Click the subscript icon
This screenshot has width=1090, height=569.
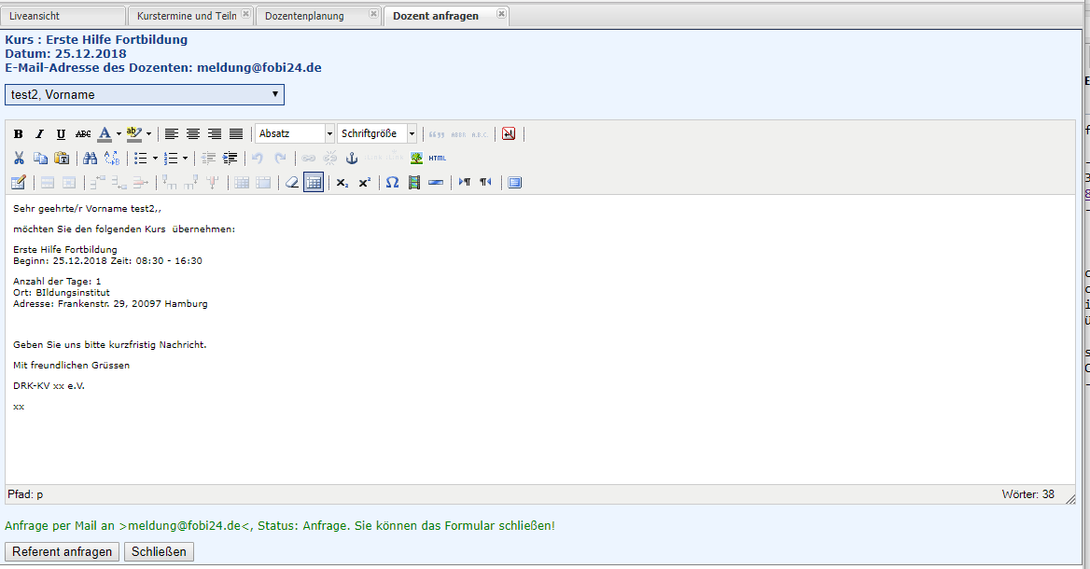click(x=342, y=183)
